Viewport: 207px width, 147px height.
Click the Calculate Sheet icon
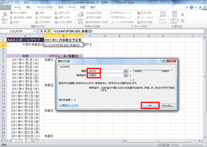pos(182,21)
